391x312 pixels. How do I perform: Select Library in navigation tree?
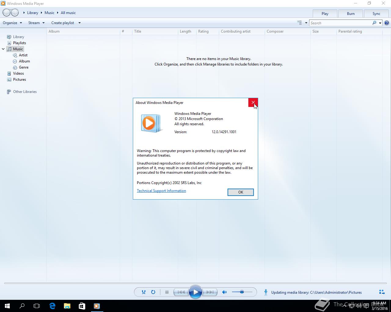[16, 37]
